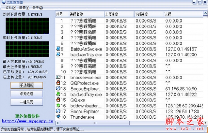Click the 即时下载流量 traffic graph
208x133 pixels.
pos(27,26)
